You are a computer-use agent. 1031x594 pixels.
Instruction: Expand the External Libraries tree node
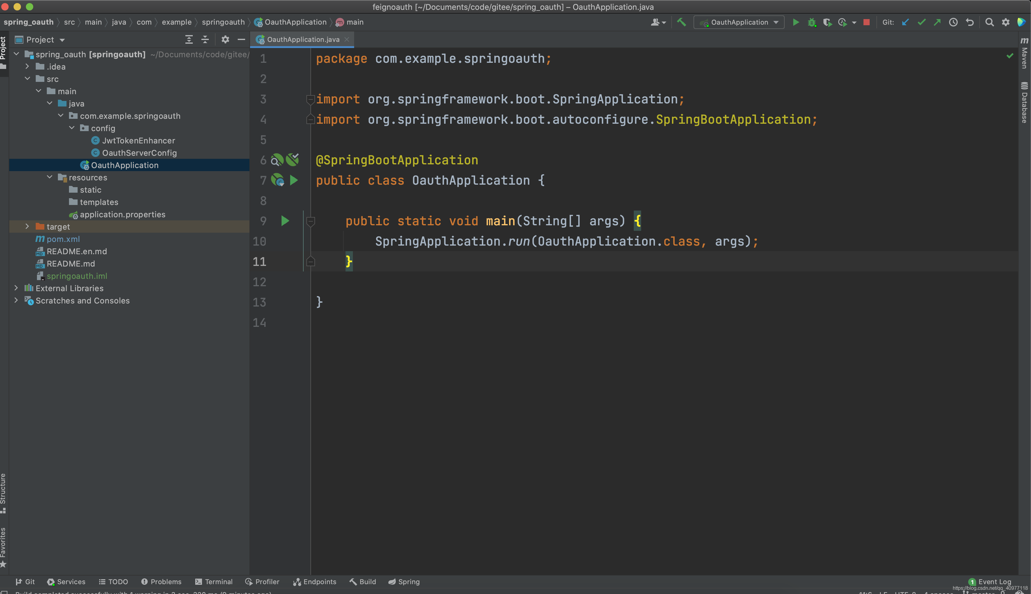click(16, 287)
